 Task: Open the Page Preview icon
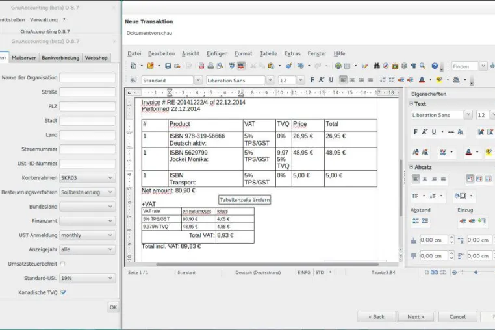[x=220, y=66]
